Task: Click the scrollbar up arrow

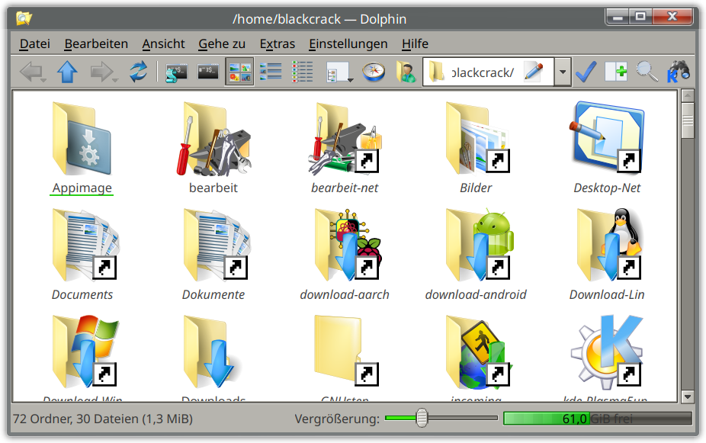Action: coord(687,95)
